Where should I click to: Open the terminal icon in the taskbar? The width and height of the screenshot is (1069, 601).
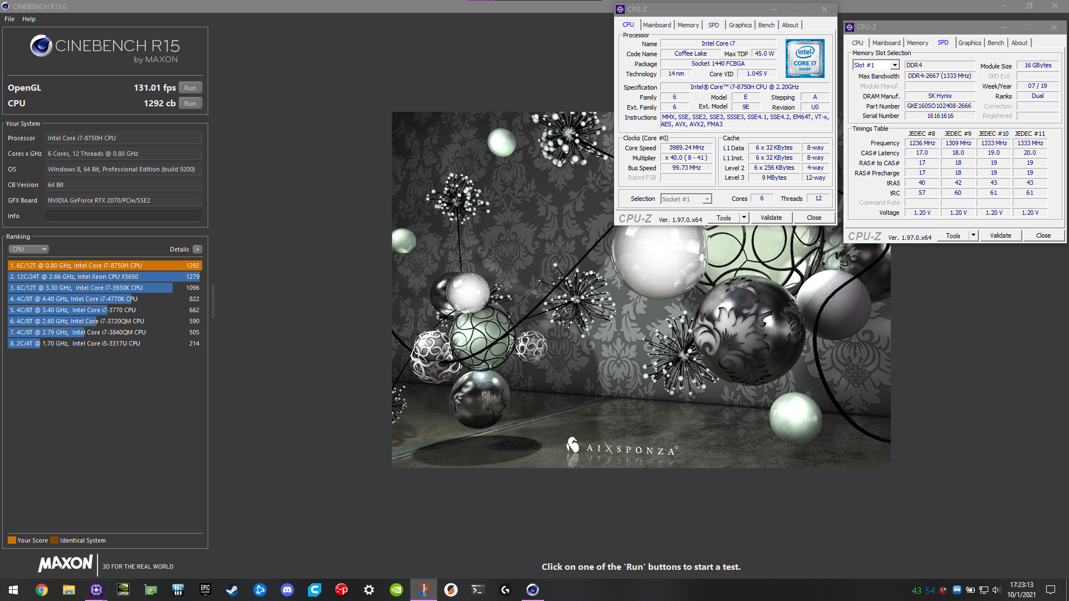pyautogui.click(x=478, y=590)
